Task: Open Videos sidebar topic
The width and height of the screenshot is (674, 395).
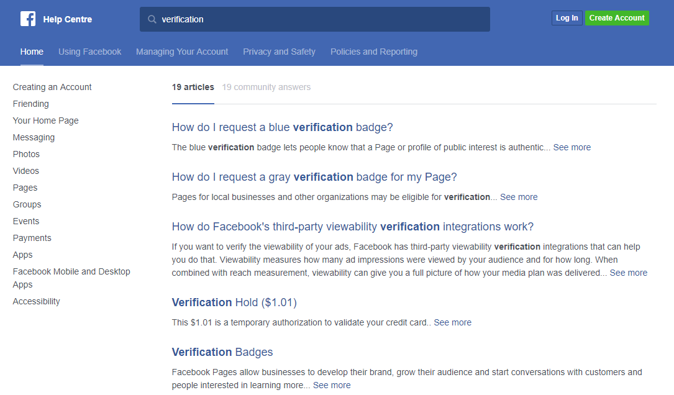Action: pyautogui.click(x=26, y=171)
